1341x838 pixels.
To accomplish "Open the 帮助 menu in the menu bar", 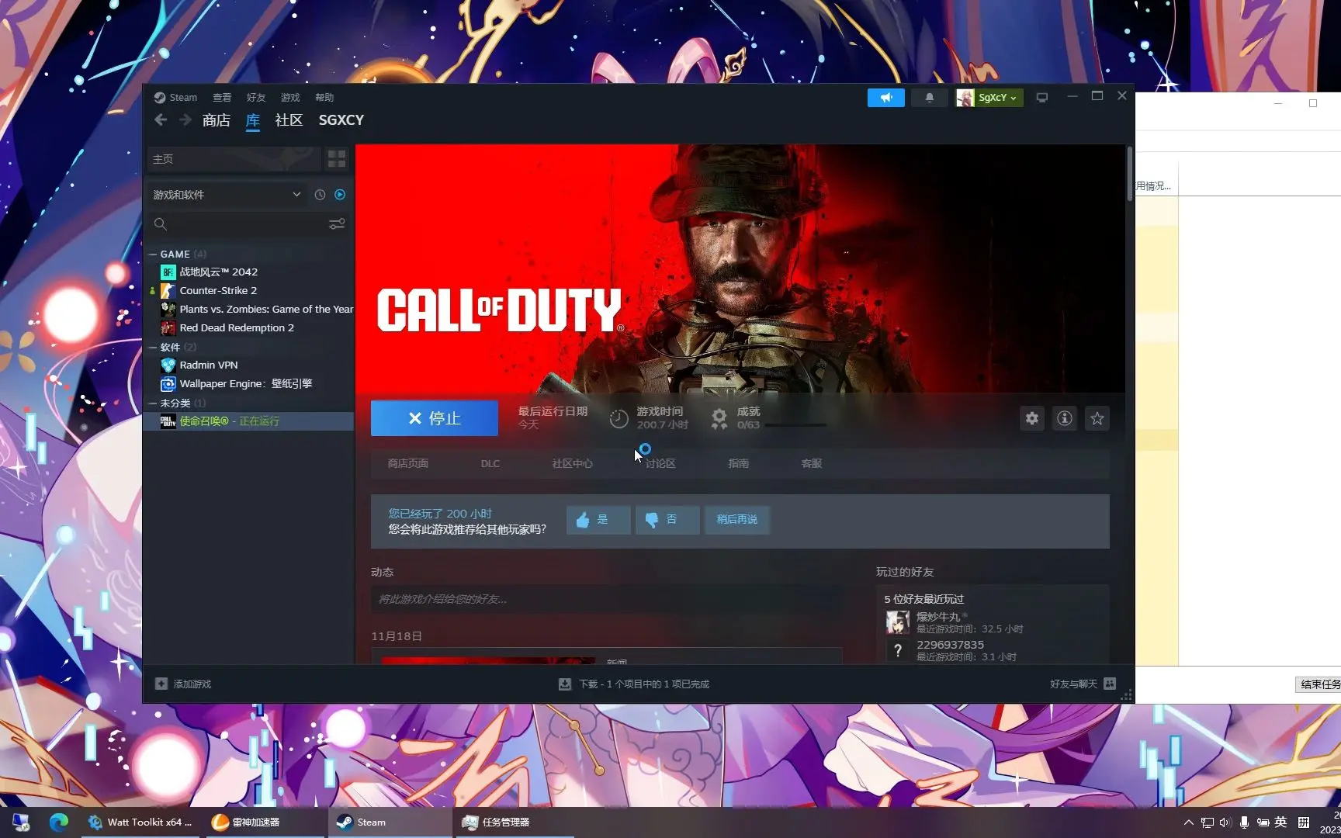I will 324,97.
